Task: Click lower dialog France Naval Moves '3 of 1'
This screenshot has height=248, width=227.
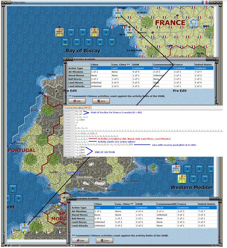Action: (x=181, y=215)
